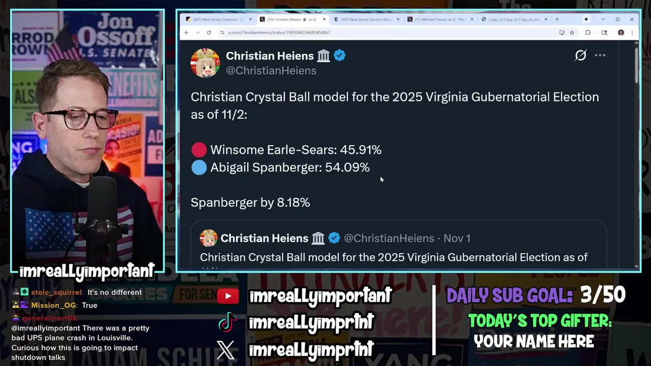Screen dimensions: 651x366
Task: Click the blue verified badge beside Christian Heiens
Action: tap(340, 56)
